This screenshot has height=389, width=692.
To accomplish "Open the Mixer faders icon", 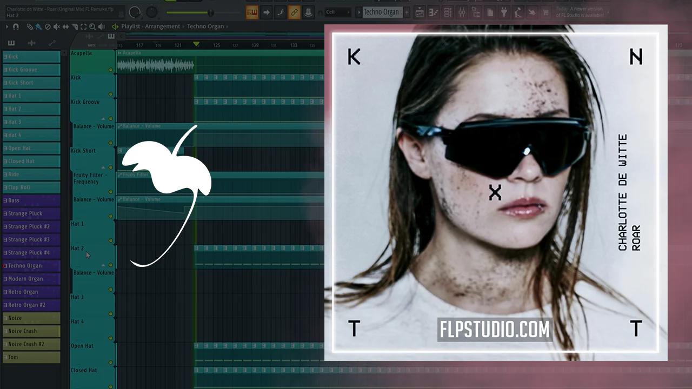I will (461, 12).
